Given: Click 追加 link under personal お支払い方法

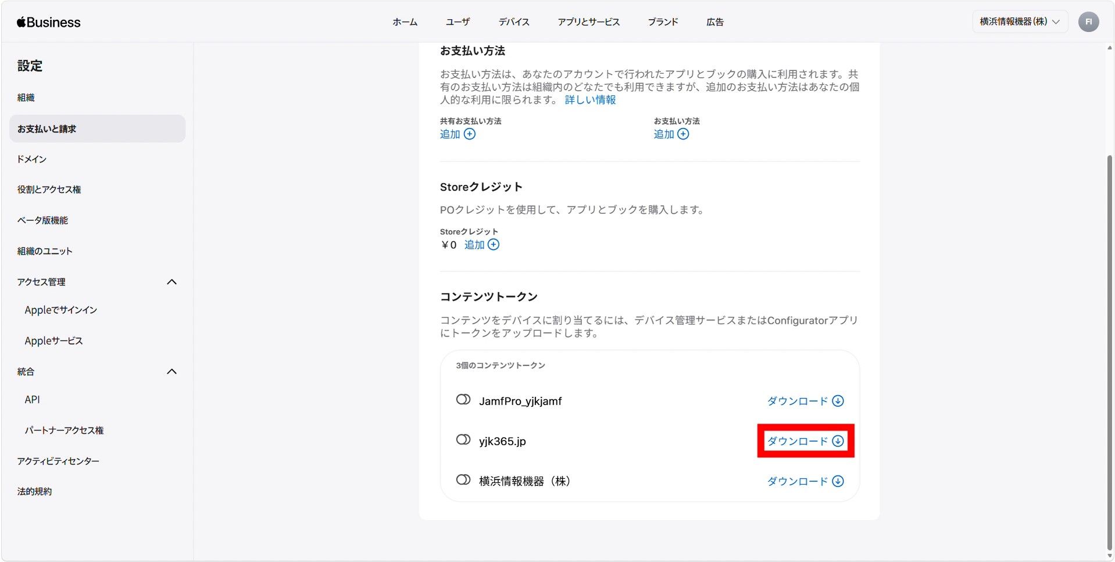Looking at the screenshot, I should [664, 134].
